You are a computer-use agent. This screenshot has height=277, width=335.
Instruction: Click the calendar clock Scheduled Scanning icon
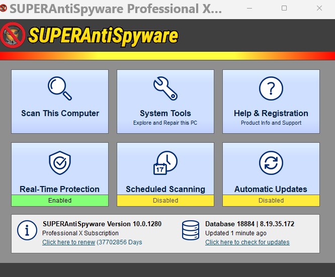[x=165, y=163]
